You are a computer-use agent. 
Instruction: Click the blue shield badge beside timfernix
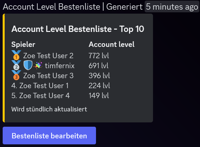click(28, 65)
